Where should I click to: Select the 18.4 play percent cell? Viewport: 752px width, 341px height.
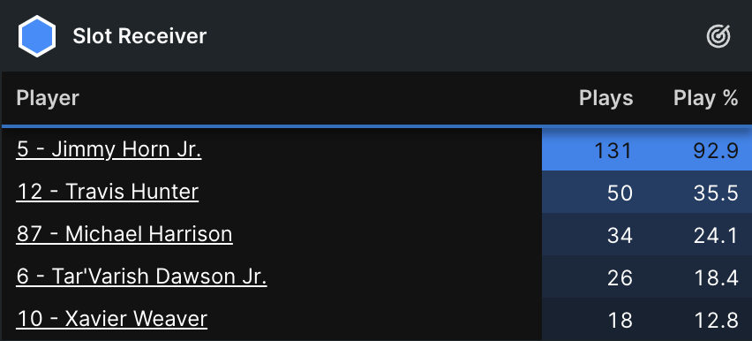point(698,277)
